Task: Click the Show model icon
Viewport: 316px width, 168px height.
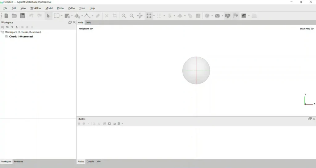Action: click(x=169, y=16)
